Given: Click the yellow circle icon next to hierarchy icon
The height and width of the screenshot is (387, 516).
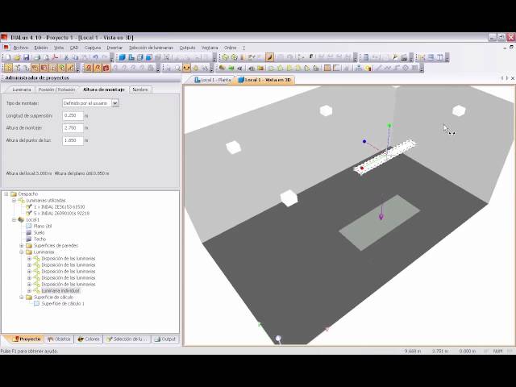Looking at the screenshot, I should [368, 68].
